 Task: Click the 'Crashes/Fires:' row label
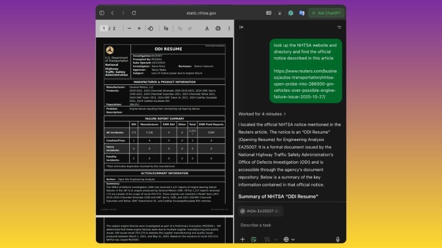point(116,140)
